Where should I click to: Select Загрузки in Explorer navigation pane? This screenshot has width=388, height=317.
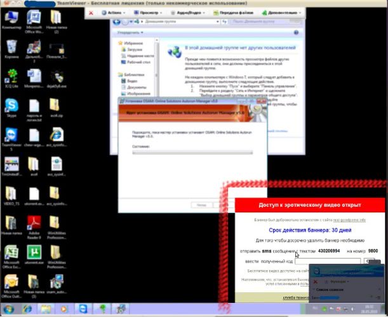point(132,49)
